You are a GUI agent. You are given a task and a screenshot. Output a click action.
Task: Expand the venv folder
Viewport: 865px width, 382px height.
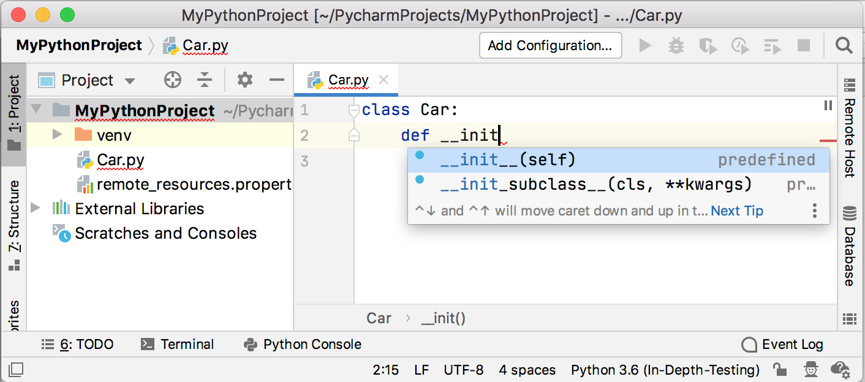[x=58, y=134]
